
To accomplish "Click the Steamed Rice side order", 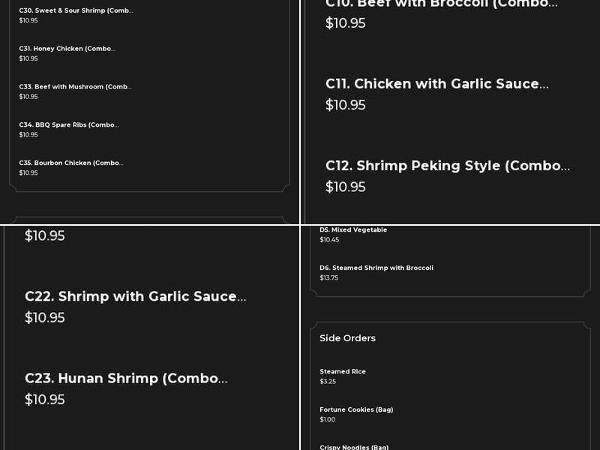I will tap(342, 371).
